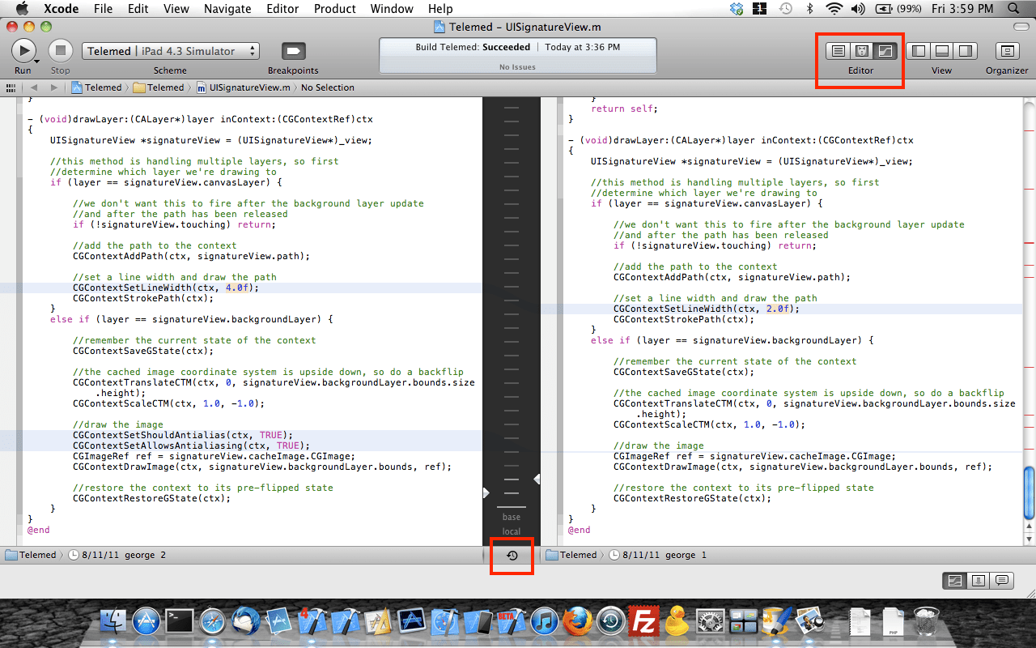Open the Telemed scheme dropdown
1036x648 pixels.
170,50
